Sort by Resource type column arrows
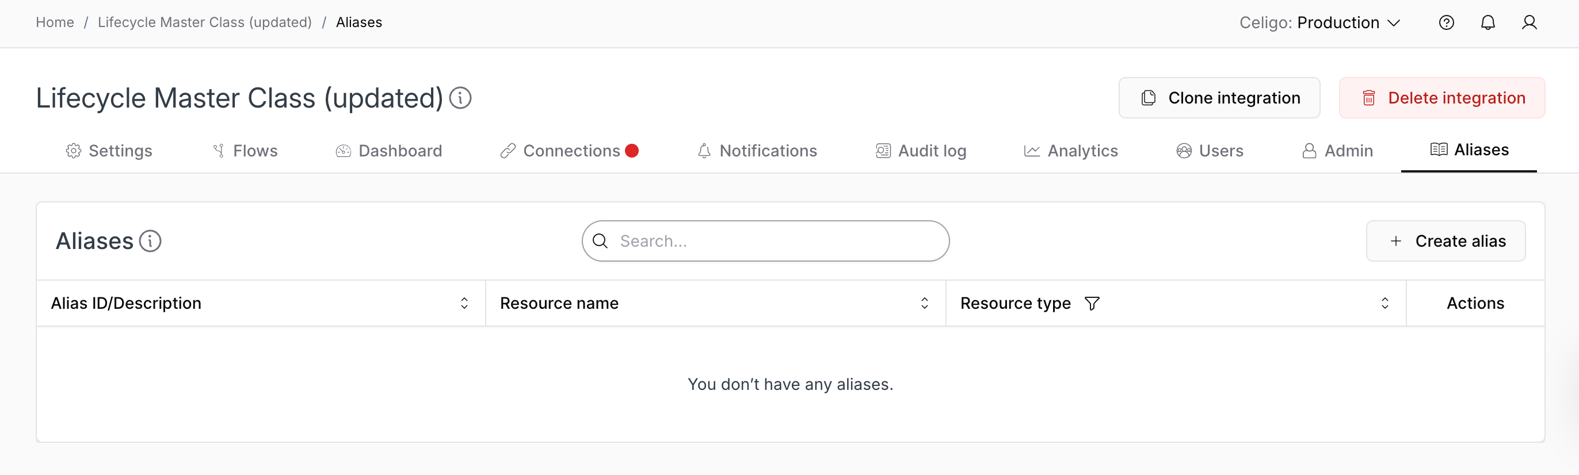Viewport: 1579px width, 475px height. tap(1385, 304)
